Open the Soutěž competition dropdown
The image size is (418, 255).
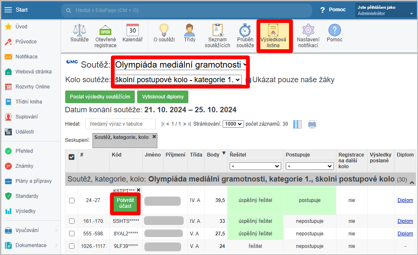[x=180, y=65]
